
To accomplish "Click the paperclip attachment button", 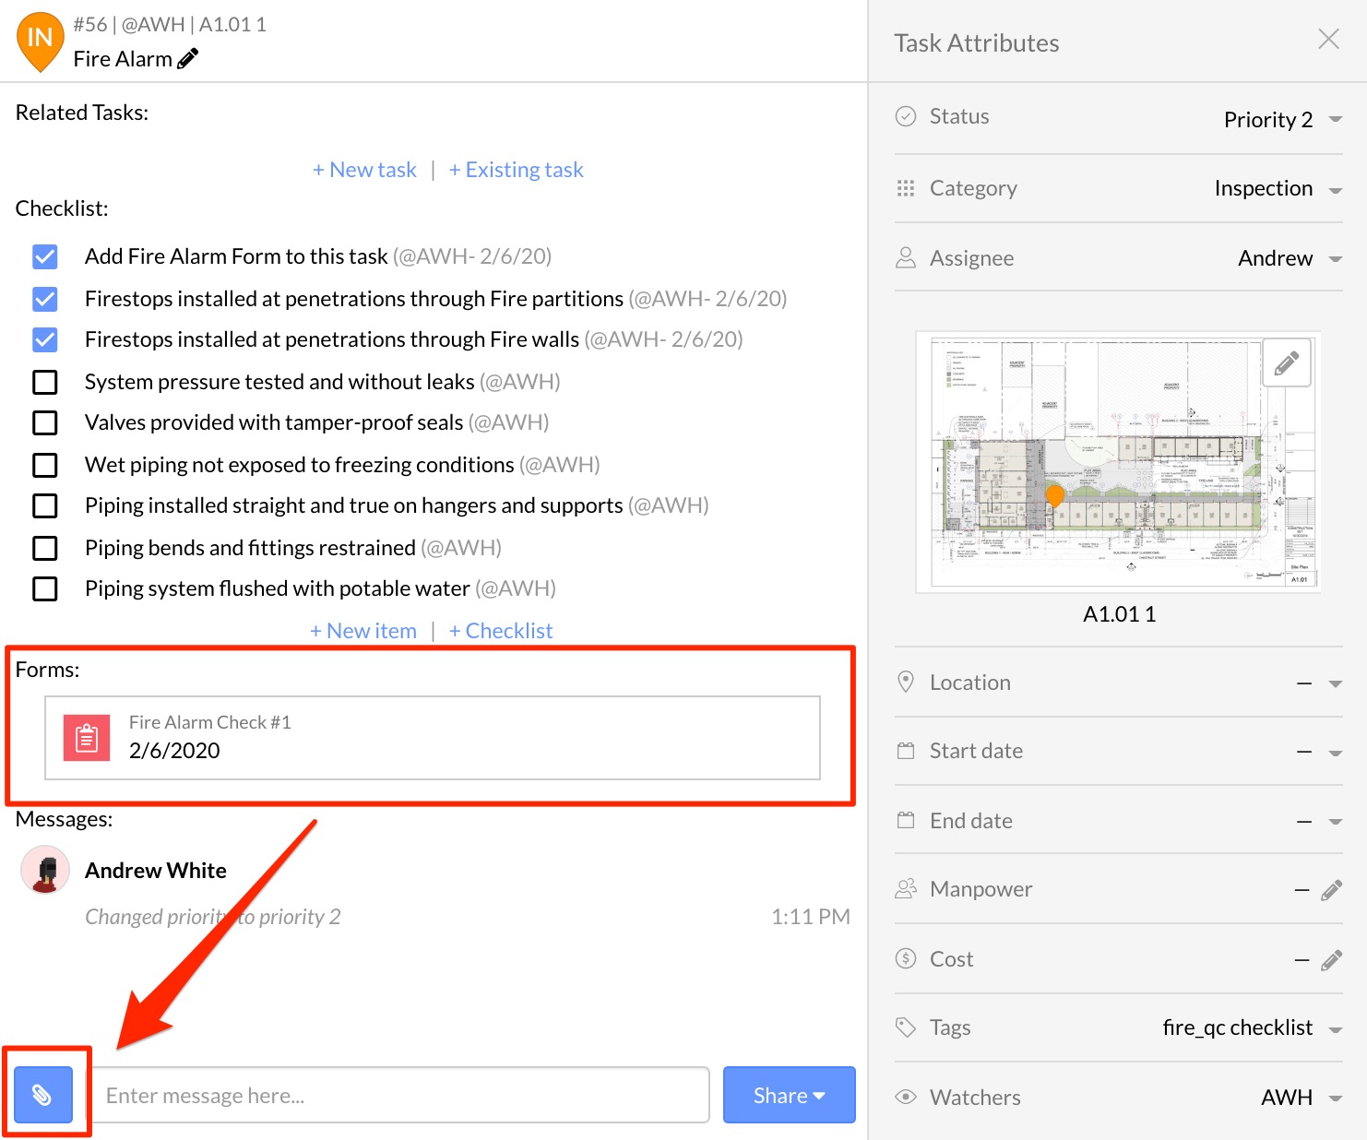I will pos(43,1095).
